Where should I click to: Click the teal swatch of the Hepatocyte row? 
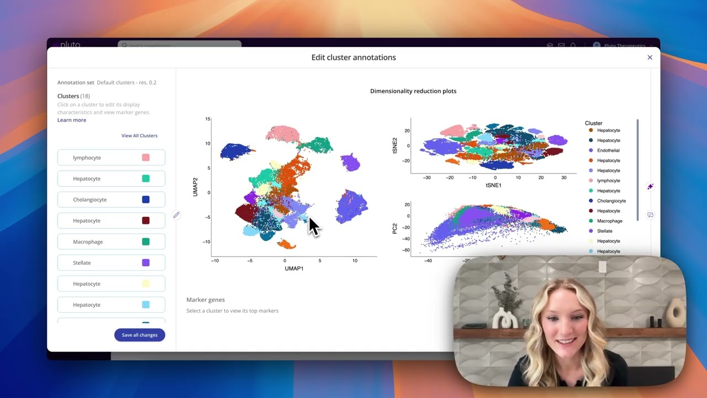[146, 179]
